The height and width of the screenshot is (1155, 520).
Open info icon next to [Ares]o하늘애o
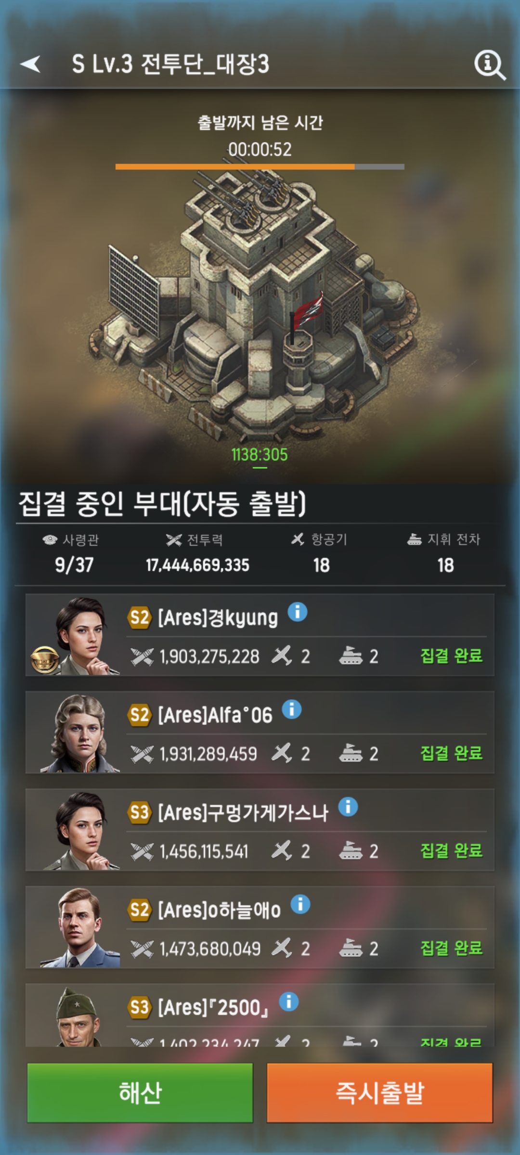tap(300, 904)
